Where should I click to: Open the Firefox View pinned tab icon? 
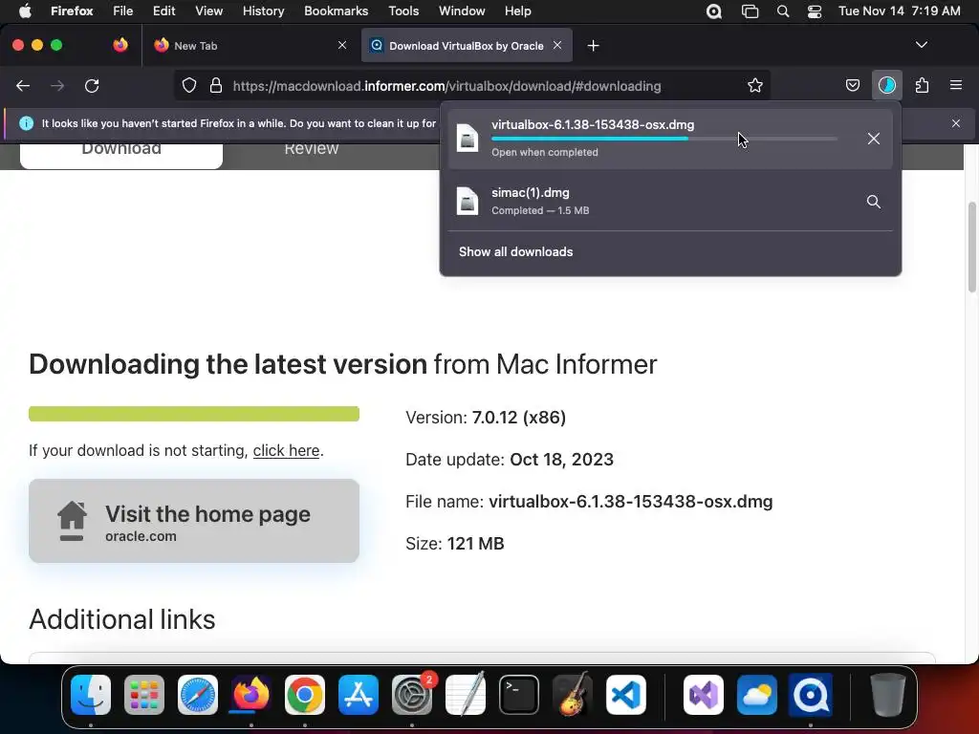pos(120,45)
